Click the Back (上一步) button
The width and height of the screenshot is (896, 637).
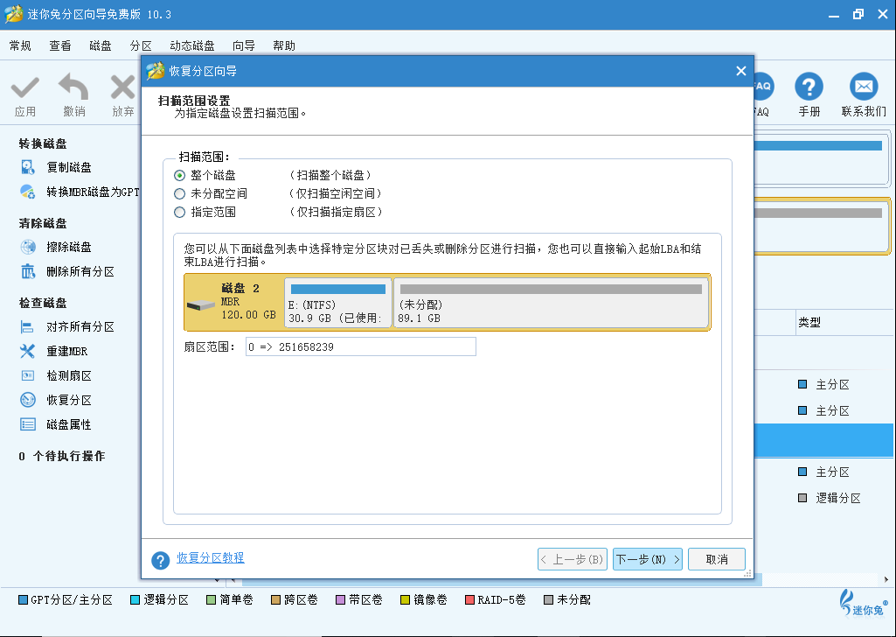[x=573, y=559]
